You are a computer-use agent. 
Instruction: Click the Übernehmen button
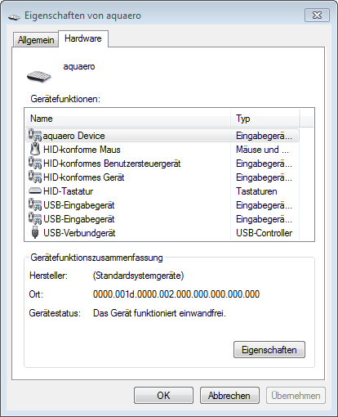296,396
